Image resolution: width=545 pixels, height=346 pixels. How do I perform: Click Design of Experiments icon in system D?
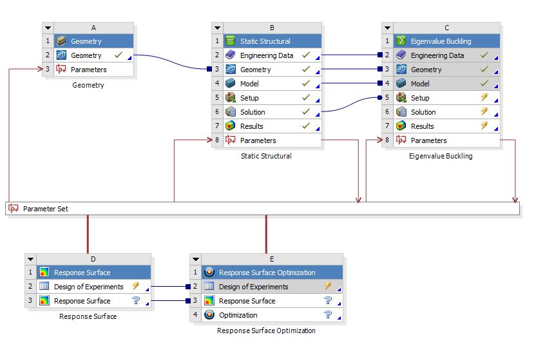(44, 287)
